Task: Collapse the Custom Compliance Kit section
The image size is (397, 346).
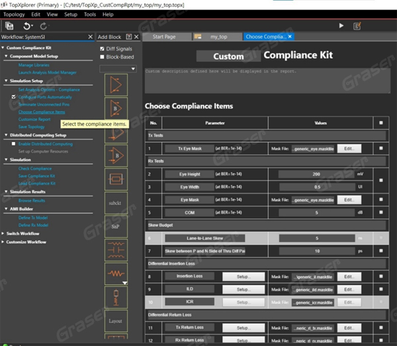Action: (x=3, y=48)
